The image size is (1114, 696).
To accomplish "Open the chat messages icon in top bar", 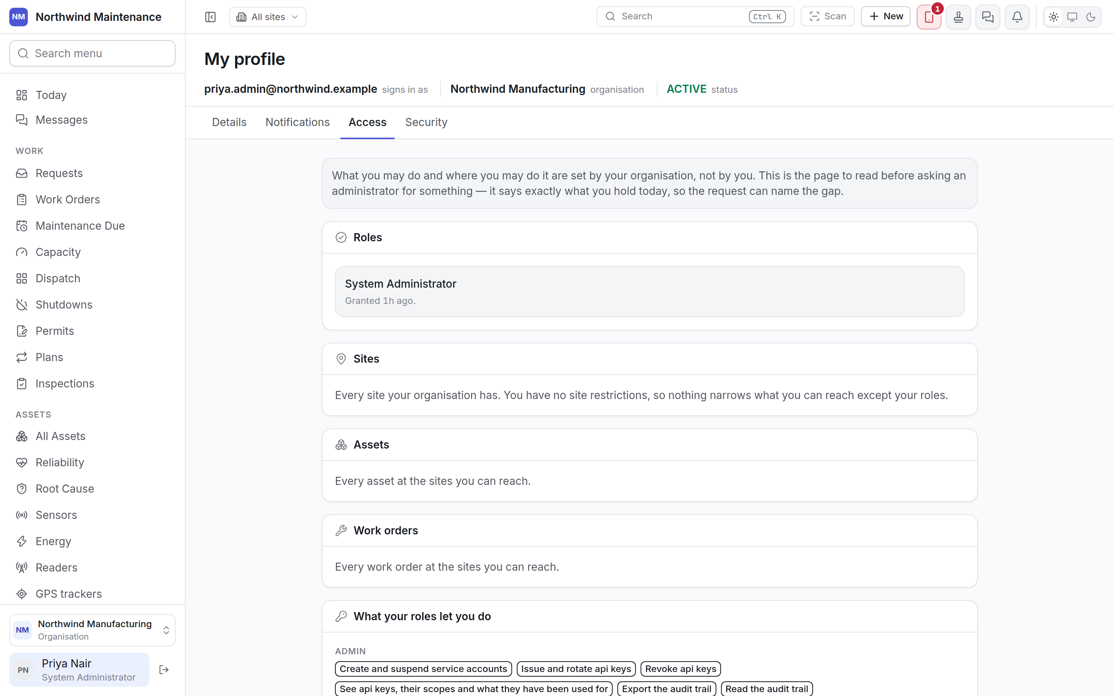I will (988, 17).
